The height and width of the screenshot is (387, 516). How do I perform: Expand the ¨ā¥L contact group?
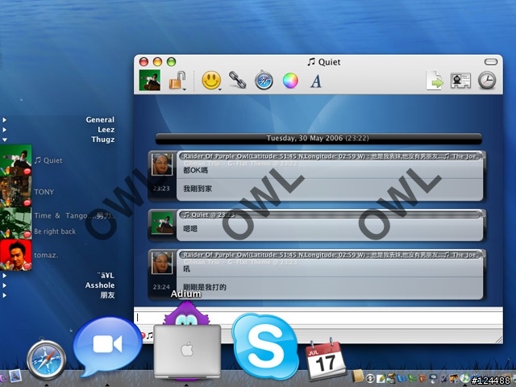(4, 276)
